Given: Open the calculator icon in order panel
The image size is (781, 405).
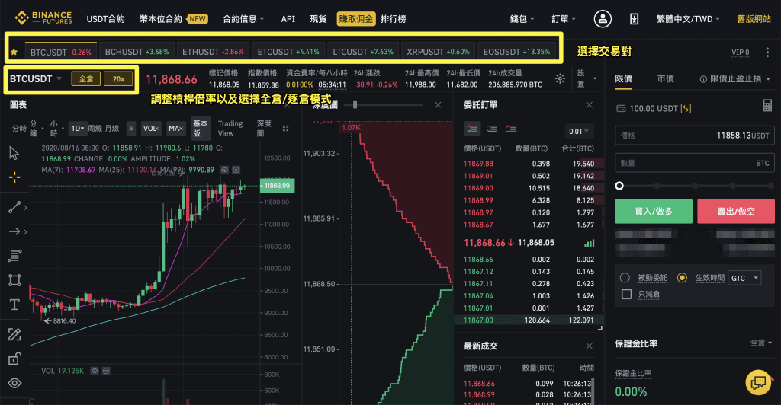Looking at the screenshot, I should (x=767, y=105).
